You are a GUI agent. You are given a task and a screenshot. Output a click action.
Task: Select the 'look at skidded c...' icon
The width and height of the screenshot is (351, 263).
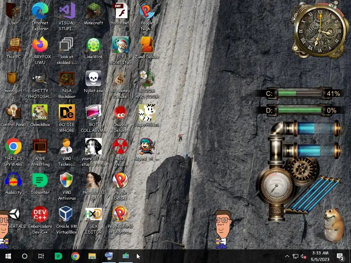tap(67, 51)
